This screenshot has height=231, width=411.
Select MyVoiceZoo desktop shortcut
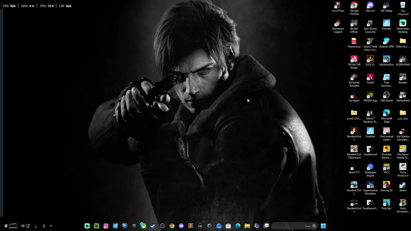[x=386, y=61]
